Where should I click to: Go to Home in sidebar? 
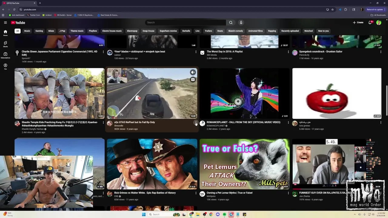5,33
